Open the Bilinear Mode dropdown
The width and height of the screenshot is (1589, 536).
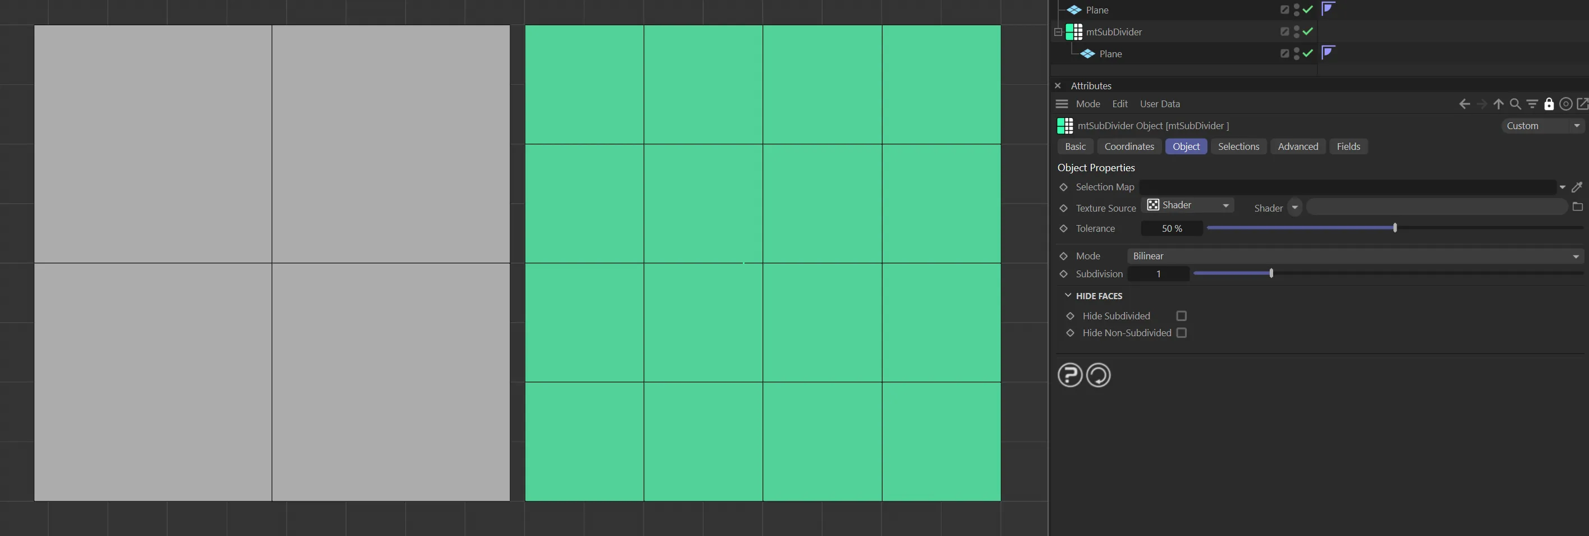1354,256
